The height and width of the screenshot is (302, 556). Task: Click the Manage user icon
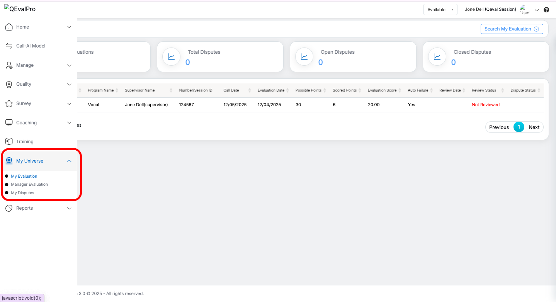tap(9, 65)
